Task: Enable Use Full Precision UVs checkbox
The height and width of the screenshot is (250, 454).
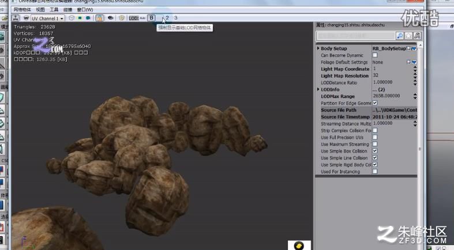Action: click(x=375, y=137)
